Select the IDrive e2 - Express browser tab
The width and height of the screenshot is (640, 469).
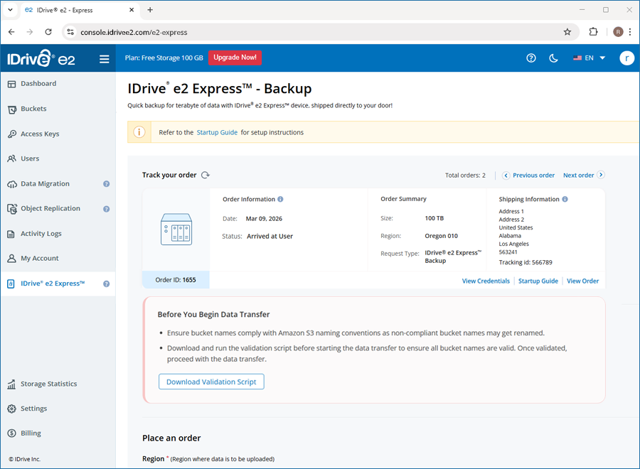tap(78, 10)
